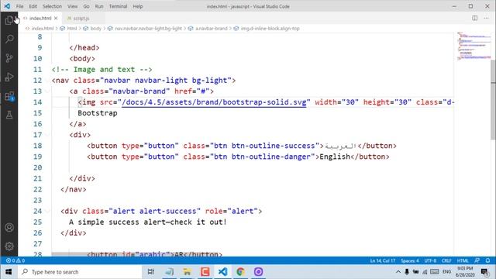This screenshot has height=279, width=496.
Task: Open the Explorer view in activity bar
Action: [x=9, y=20]
